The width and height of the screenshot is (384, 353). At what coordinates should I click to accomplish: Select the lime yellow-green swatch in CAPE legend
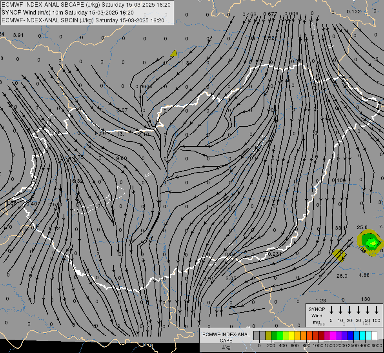coord(286,336)
